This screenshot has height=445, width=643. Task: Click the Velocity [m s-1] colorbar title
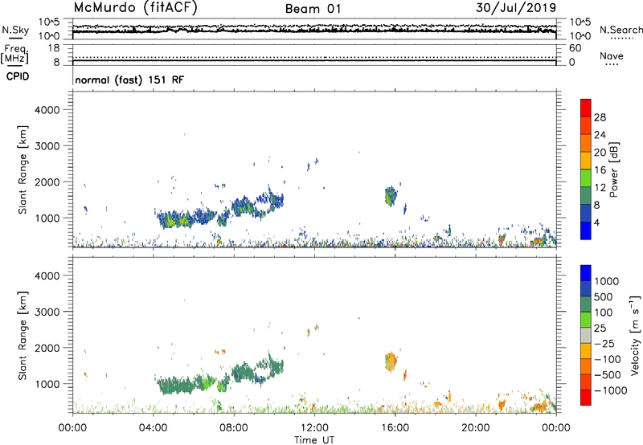635,335
